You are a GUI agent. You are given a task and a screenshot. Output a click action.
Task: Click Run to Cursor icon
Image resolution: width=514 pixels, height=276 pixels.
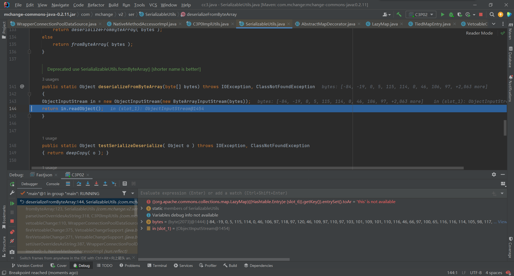114,184
